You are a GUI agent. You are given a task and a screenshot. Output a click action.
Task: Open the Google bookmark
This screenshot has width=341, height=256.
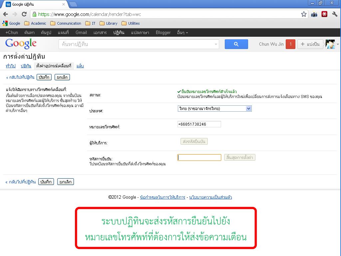click(11, 23)
